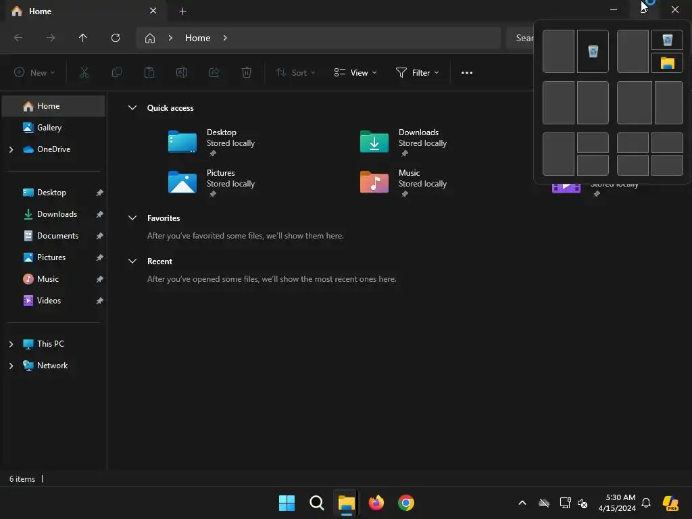This screenshot has width=692, height=519.
Task: Go back with the left arrow
Action: tap(18, 38)
